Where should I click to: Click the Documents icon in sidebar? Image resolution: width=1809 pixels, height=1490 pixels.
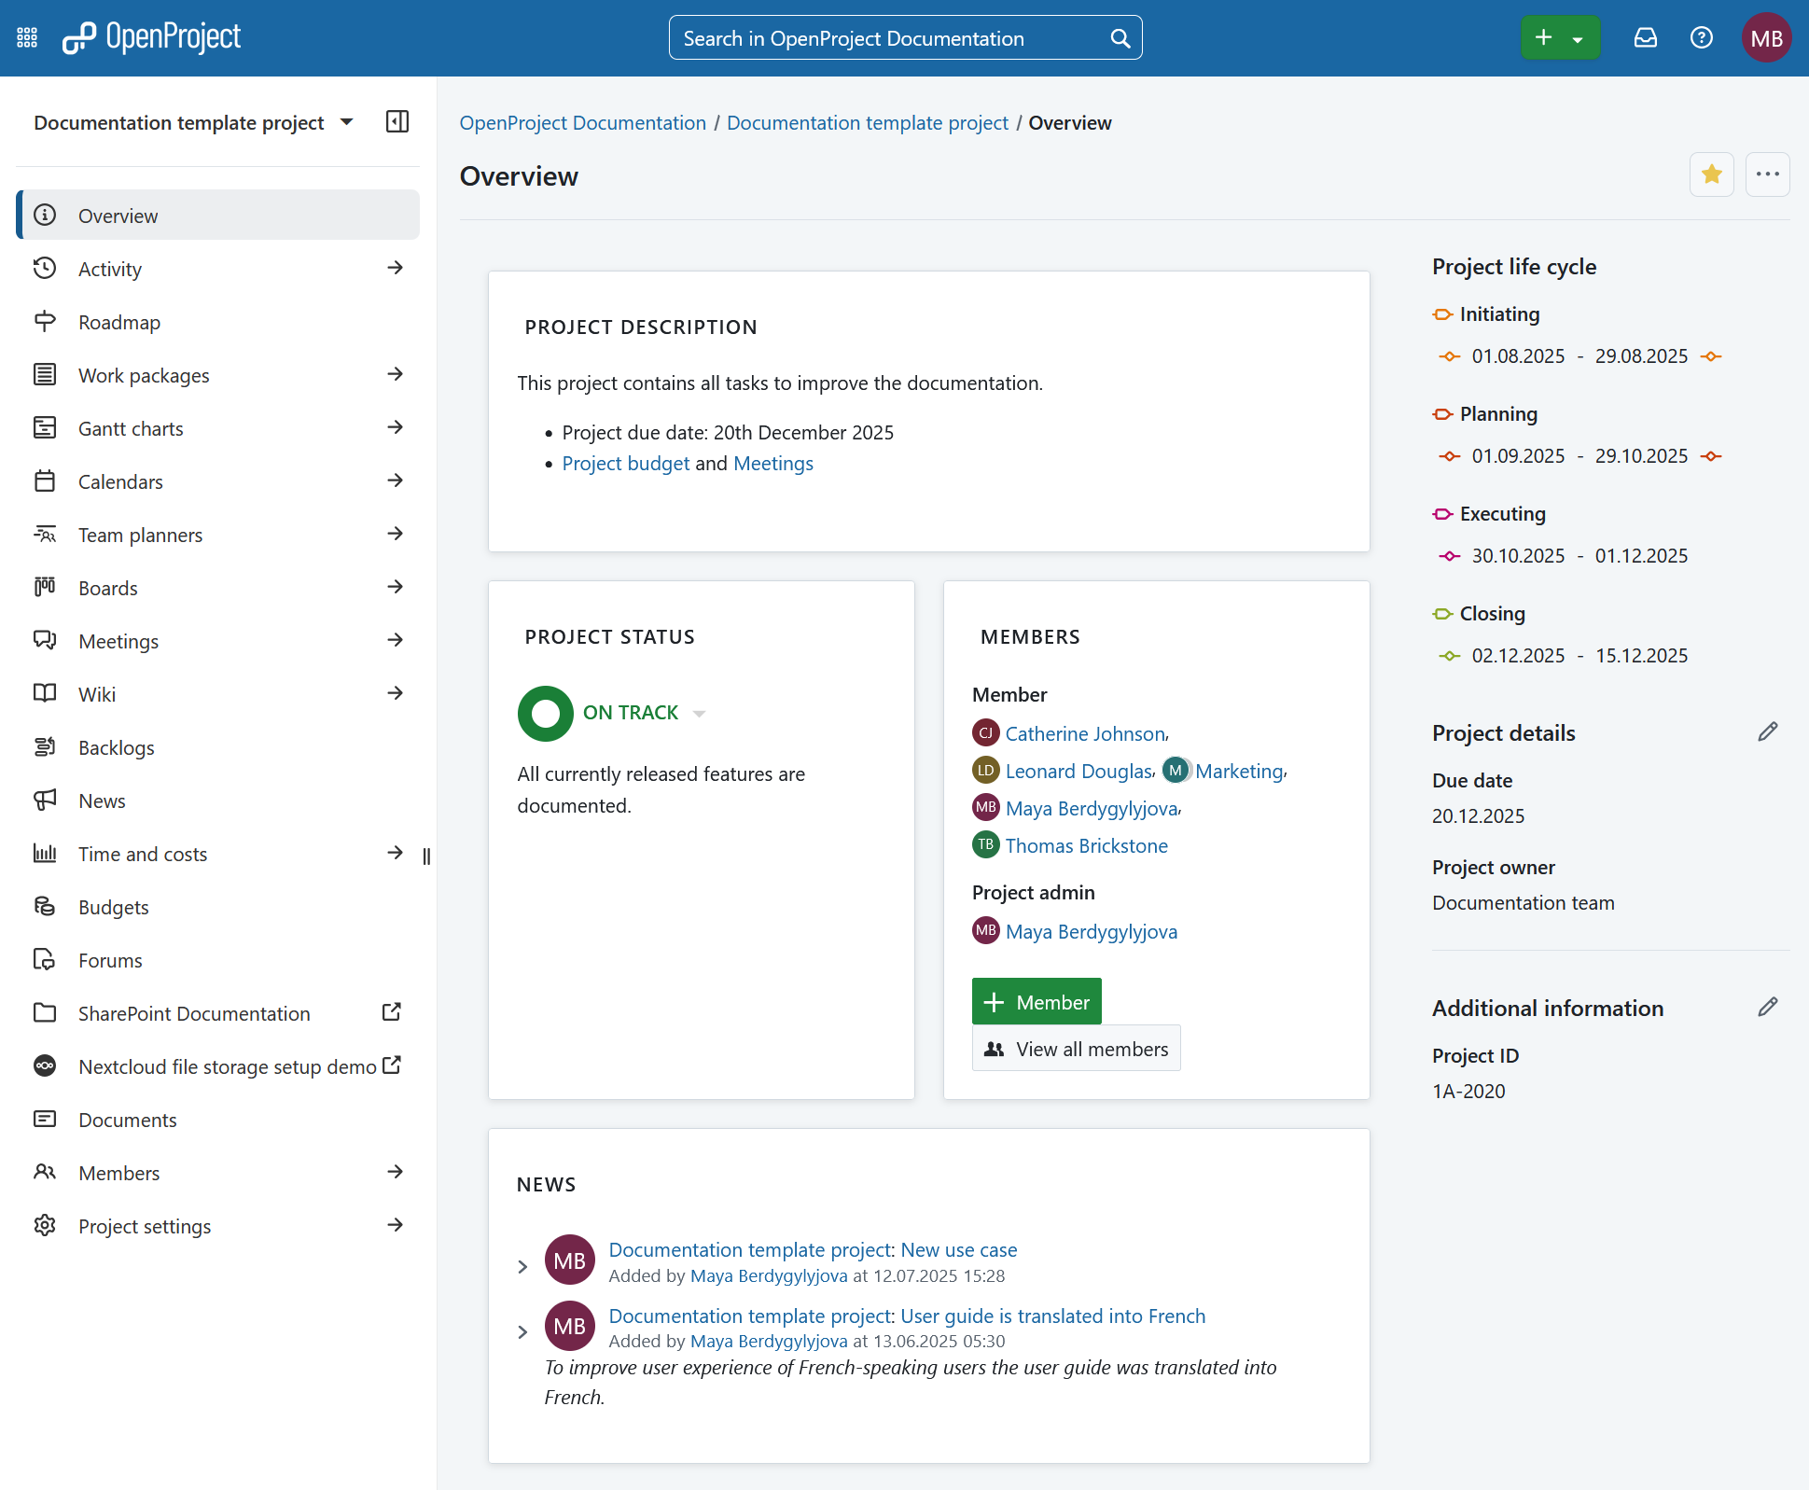45,1120
